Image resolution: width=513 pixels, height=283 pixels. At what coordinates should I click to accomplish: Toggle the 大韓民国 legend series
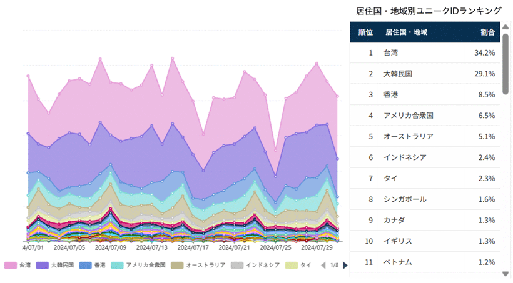54,265
